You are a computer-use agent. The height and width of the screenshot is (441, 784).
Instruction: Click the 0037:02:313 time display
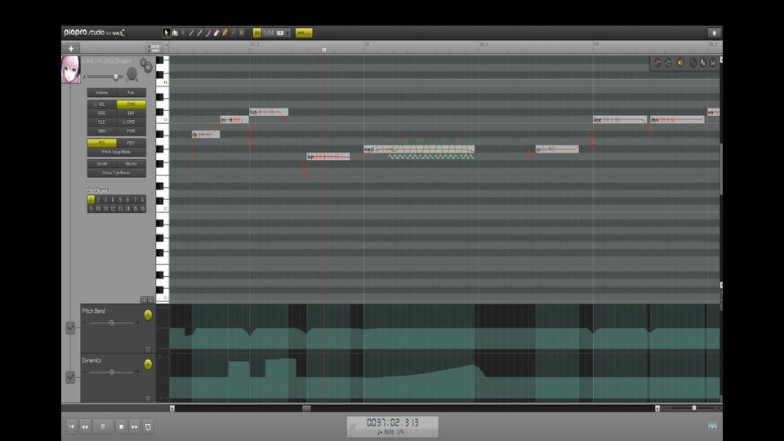coord(393,422)
